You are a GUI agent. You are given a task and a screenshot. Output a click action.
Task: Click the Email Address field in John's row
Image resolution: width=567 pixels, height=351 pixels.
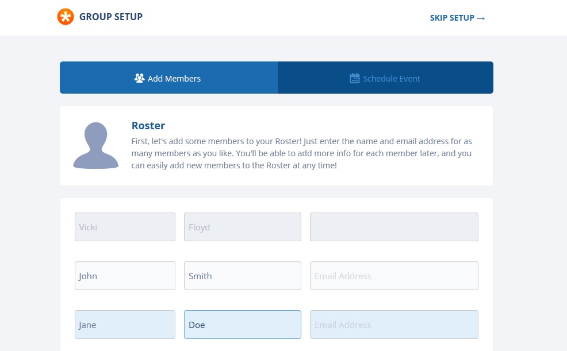(394, 276)
